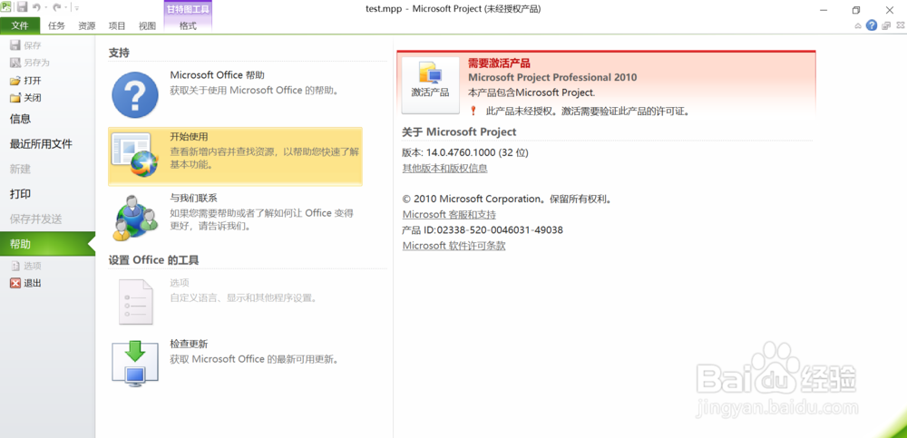The image size is (907, 438).
Task: Restore down the main window
Action: (x=856, y=10)
